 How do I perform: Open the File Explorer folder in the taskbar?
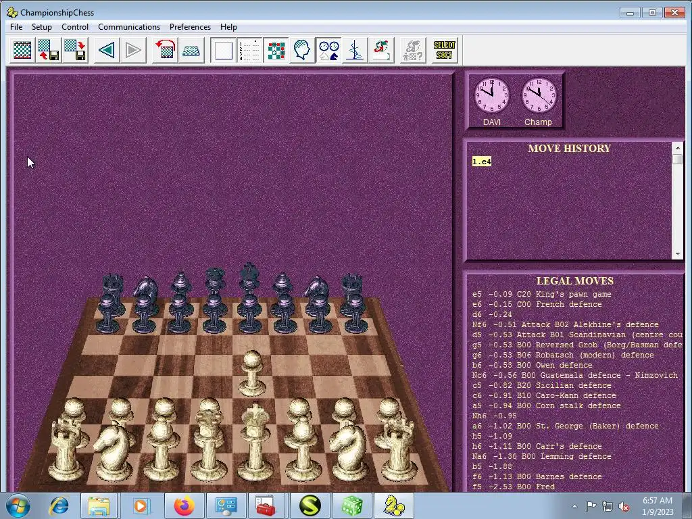coord(99,505)
